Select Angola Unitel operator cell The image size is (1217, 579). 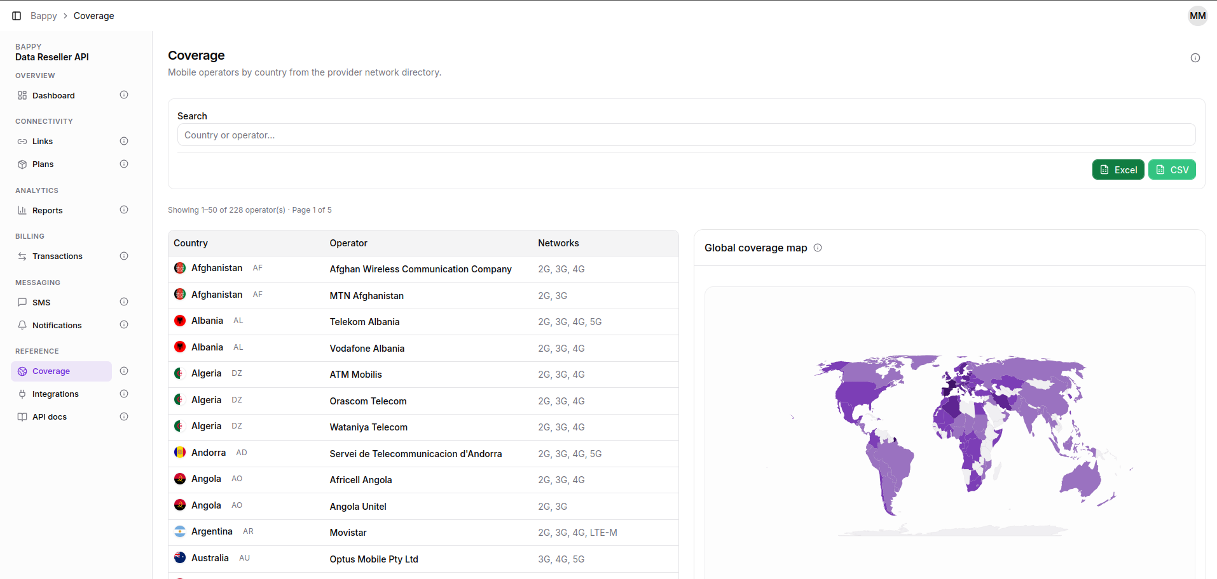click(358, 507)
